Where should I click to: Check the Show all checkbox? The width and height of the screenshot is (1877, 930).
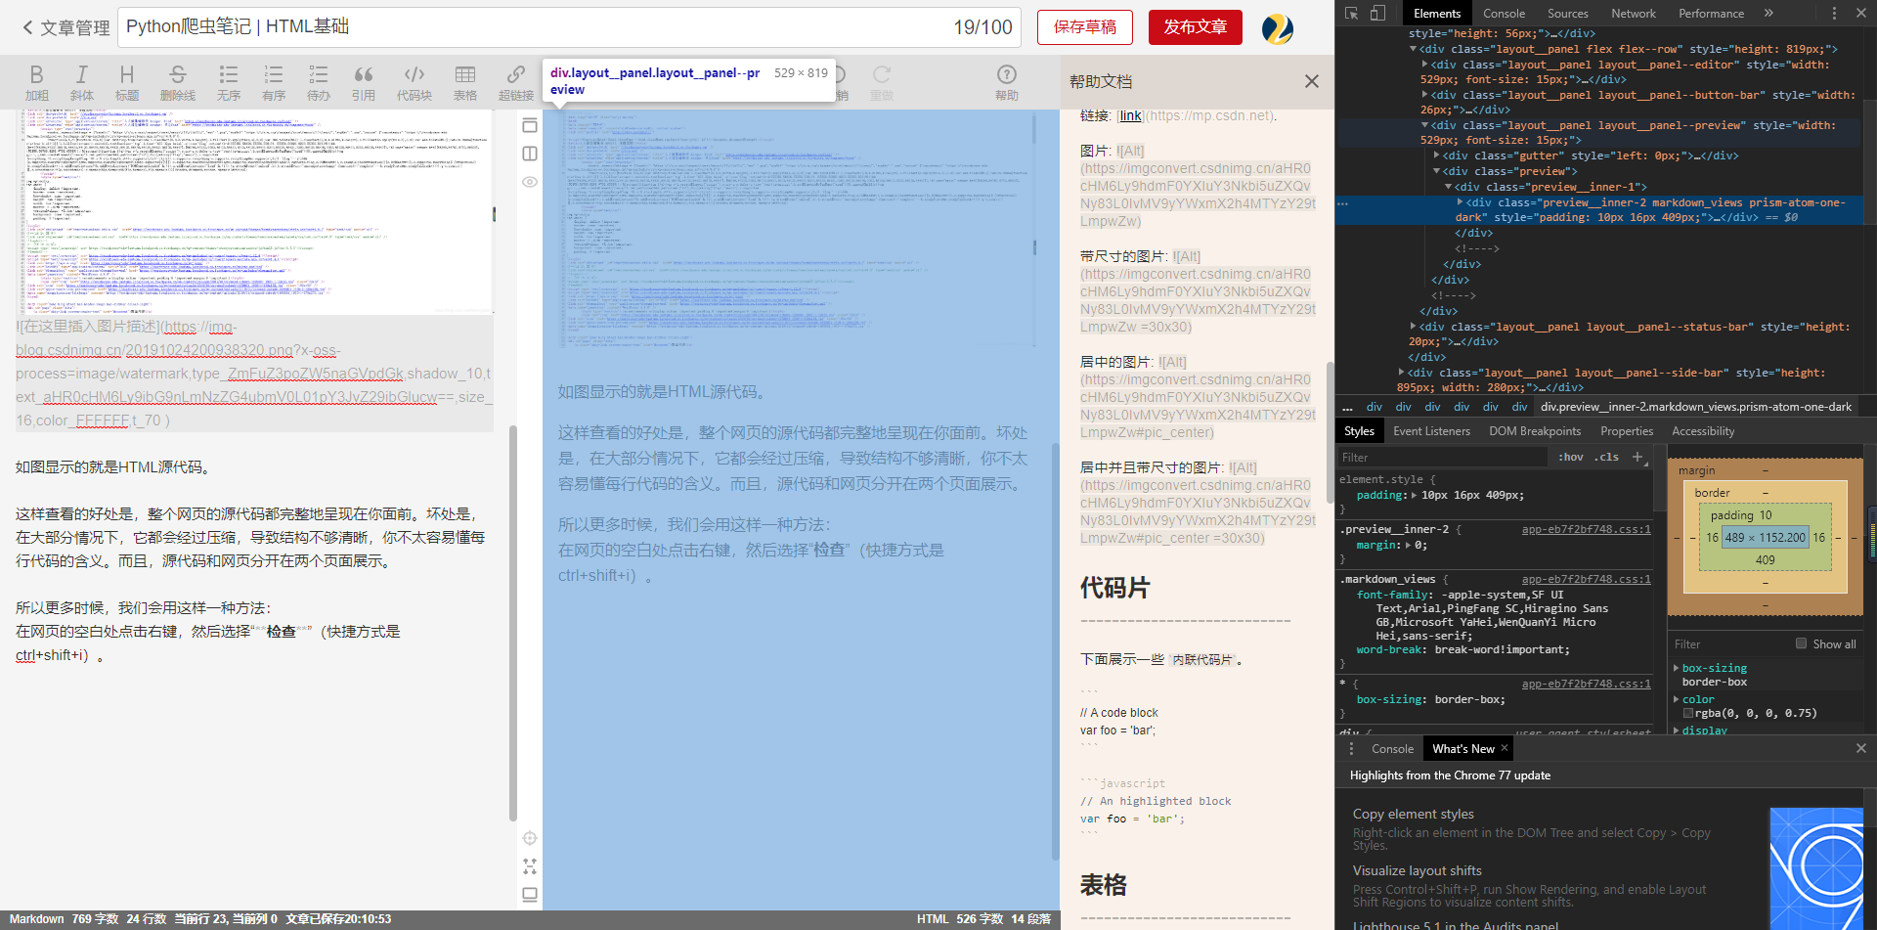[1802, 643]
